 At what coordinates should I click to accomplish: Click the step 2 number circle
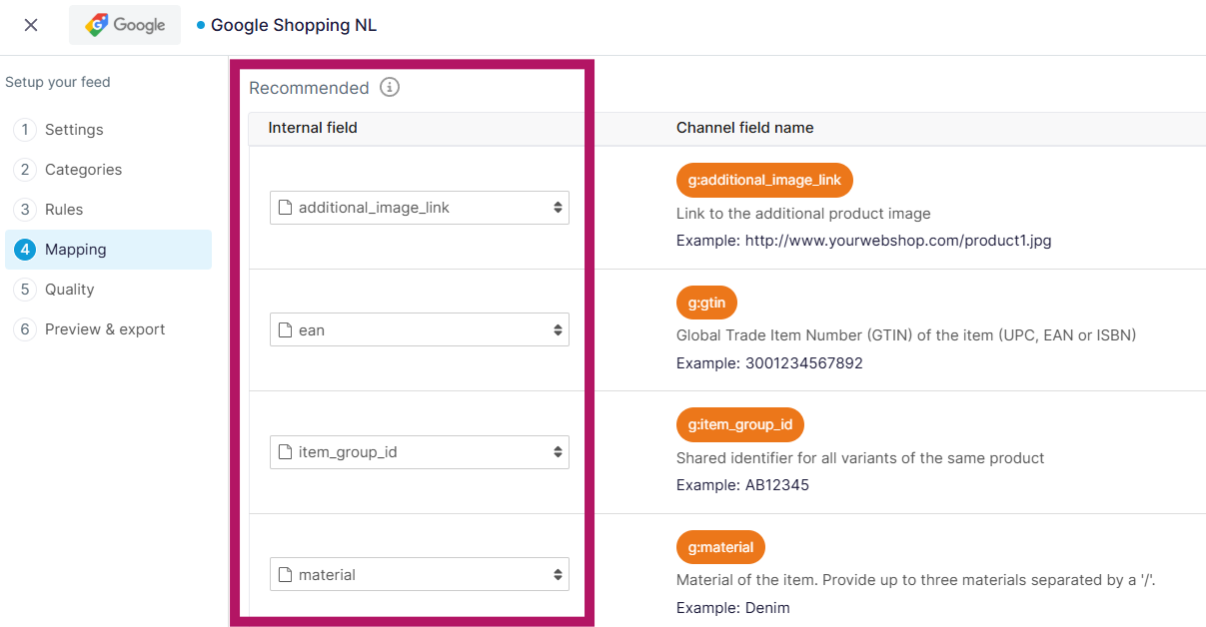click(x=25, y=170)
